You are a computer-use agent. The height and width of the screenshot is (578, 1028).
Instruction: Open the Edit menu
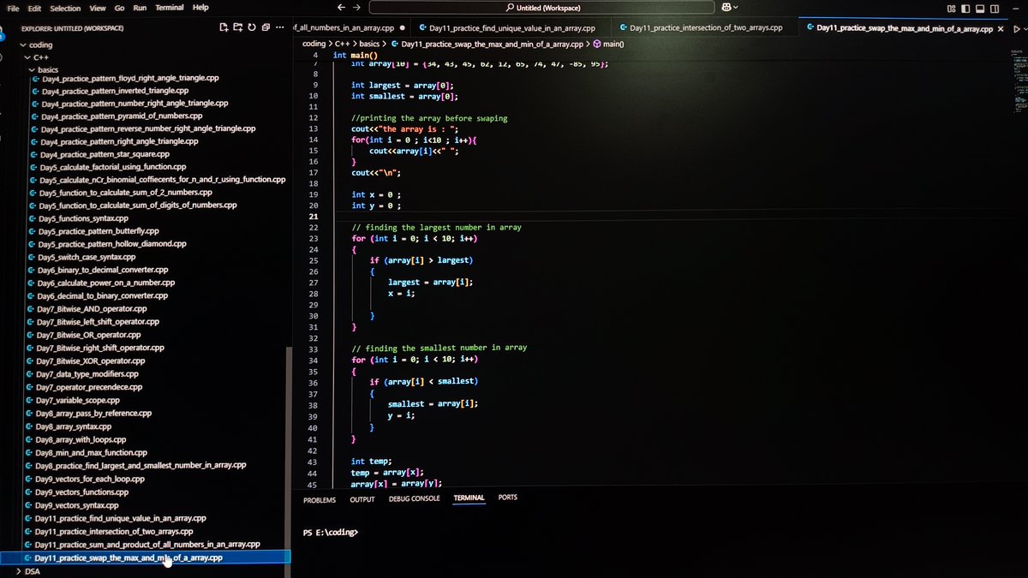tap(34, 8)
